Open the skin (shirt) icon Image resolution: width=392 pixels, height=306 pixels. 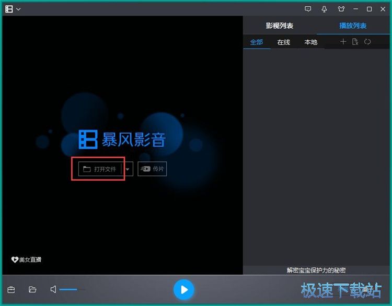pyautogui.click(x=341, y=9)
